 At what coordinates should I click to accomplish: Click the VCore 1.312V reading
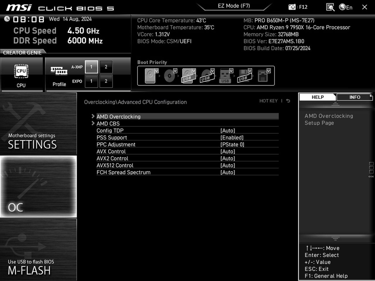154,34
